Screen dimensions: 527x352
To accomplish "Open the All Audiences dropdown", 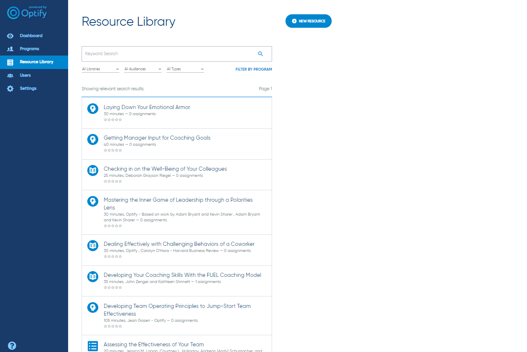I will (x=143, y=69).
